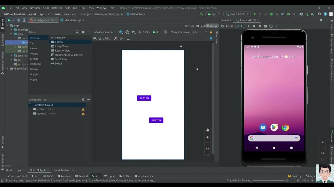This screenshot has width=334, height=187.
Task: Open the profiler gauge icon in toolbar
Action: [283, 14]
